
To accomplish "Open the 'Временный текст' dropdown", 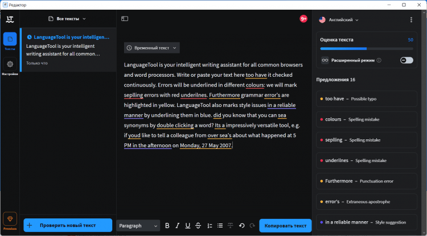I will click(151, 48).
